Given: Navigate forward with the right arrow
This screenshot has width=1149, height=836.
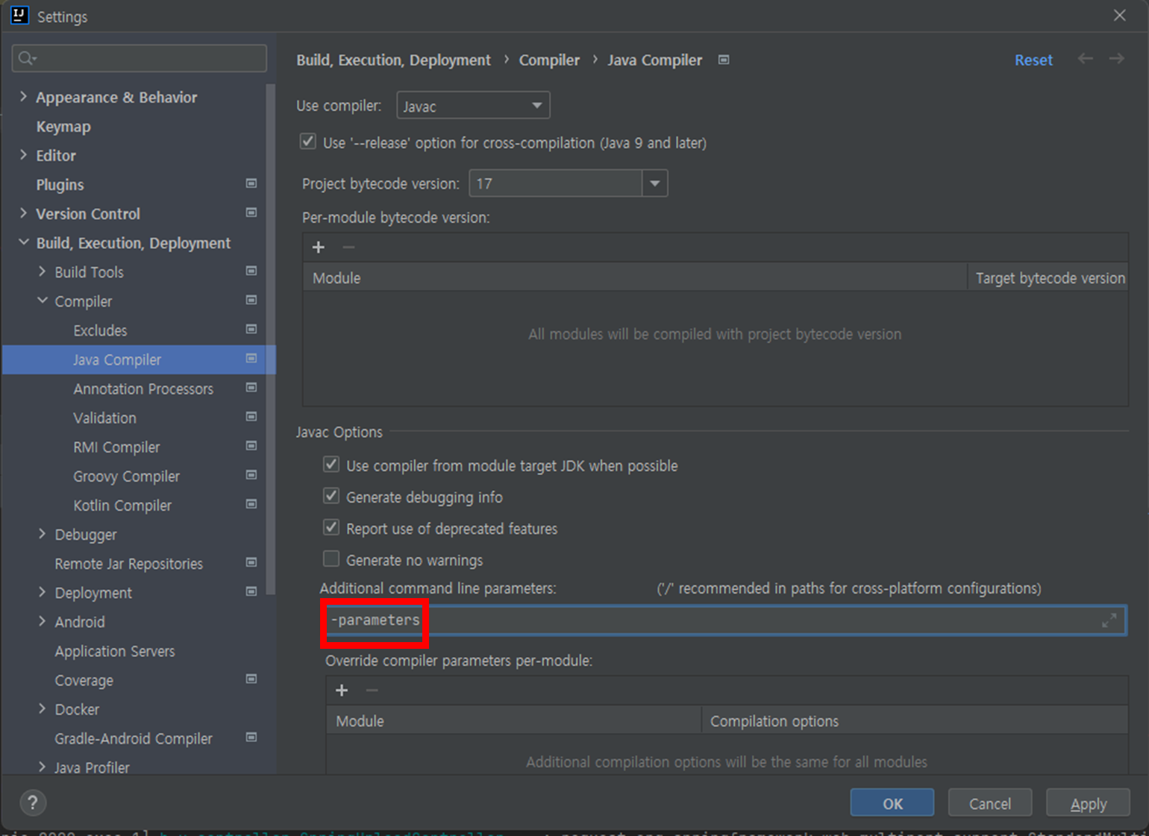Looking at the screenshot, I should pos(1116,59).
